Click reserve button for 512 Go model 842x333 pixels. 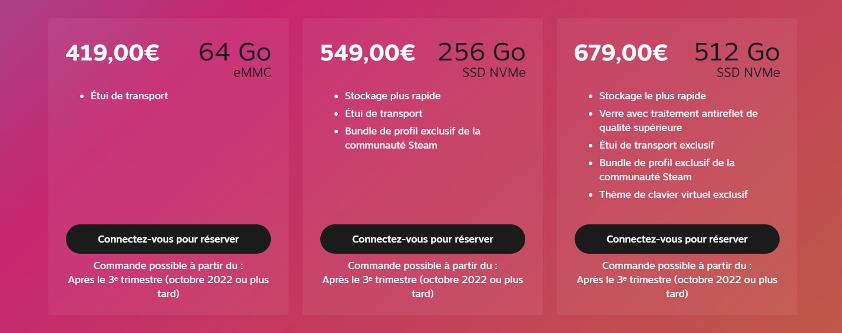click(x=677, y=239)
